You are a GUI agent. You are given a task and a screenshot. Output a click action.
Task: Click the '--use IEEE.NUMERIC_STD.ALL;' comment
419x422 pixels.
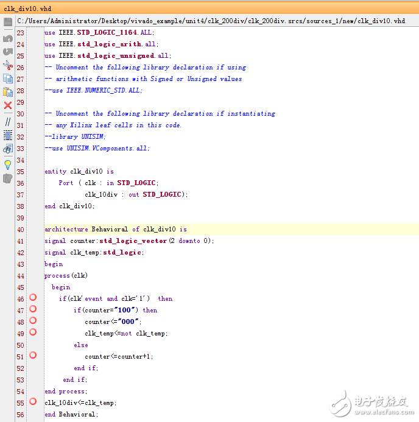(x=93, y=90)
